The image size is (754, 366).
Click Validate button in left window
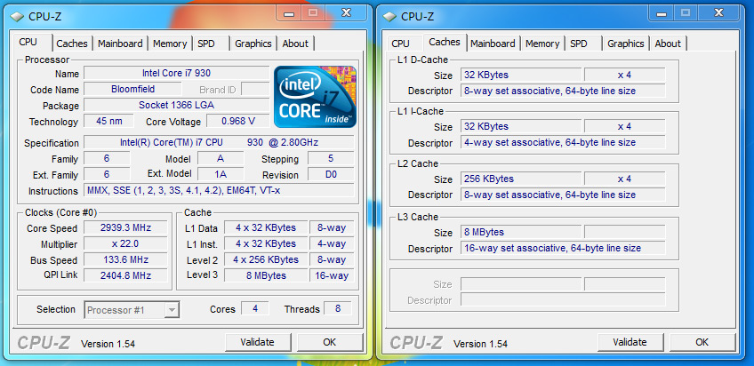[258, 342]
